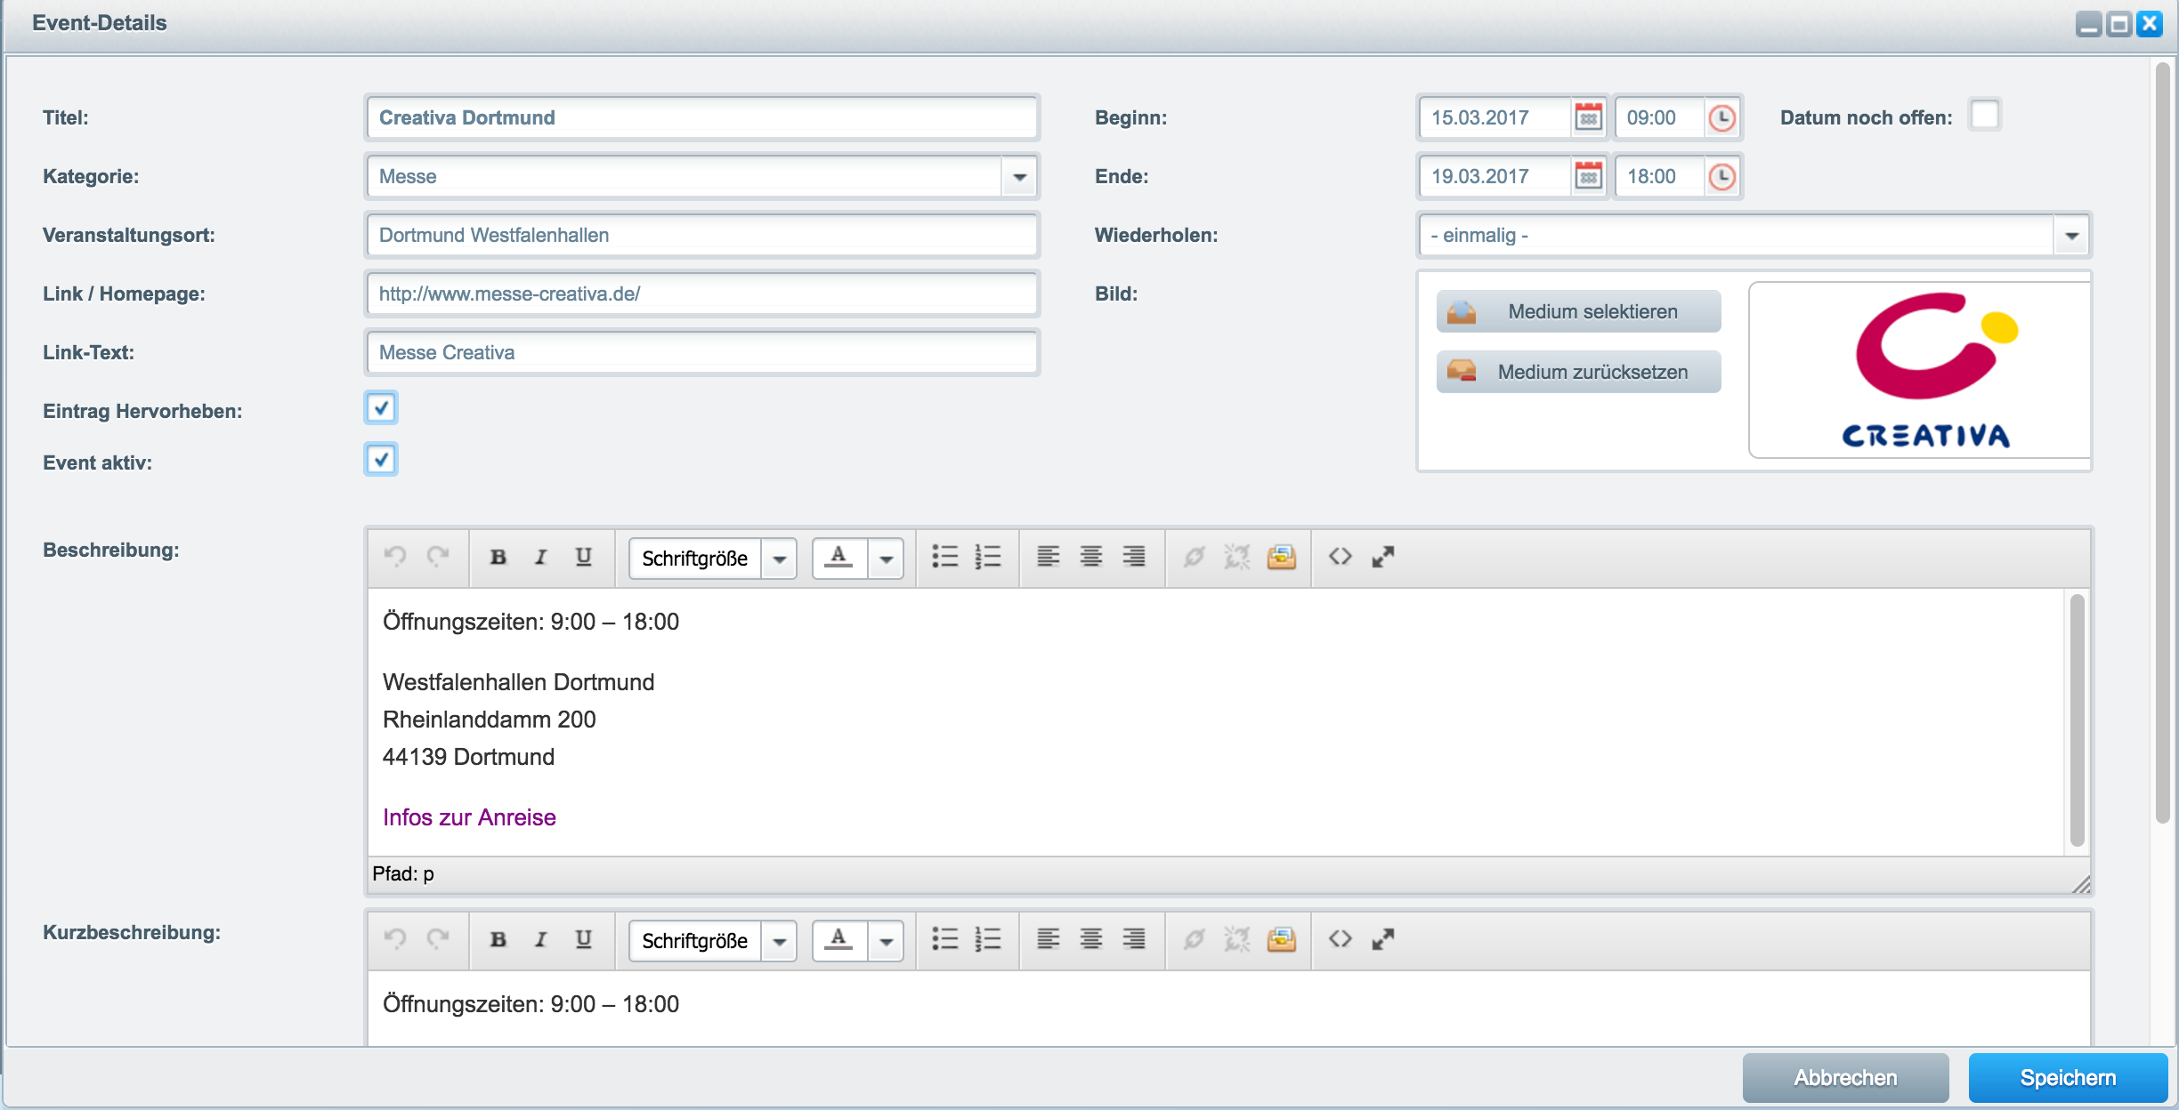Insert numbered list in Beschreibung editor
The width and height of the screenshot is (2179, 1110).
(x=988, y=557)
